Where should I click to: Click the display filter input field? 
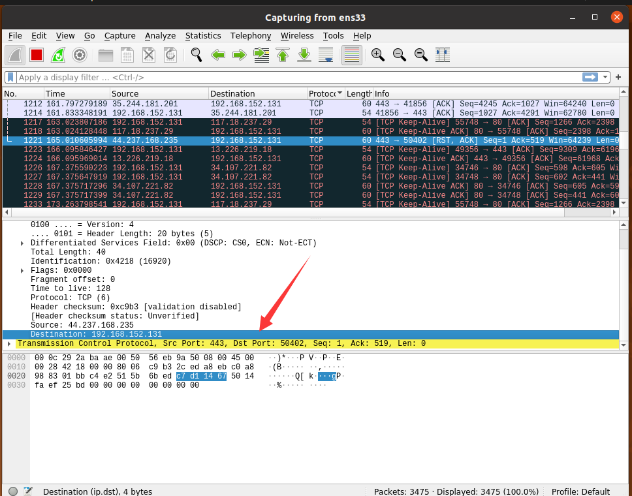coord(294,77)
